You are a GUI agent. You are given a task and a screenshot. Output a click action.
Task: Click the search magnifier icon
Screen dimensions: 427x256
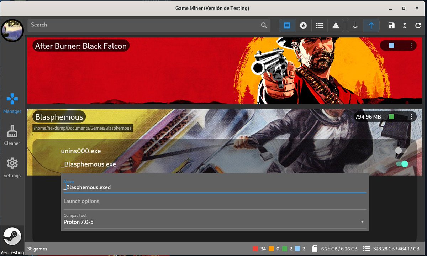(264, 25)
